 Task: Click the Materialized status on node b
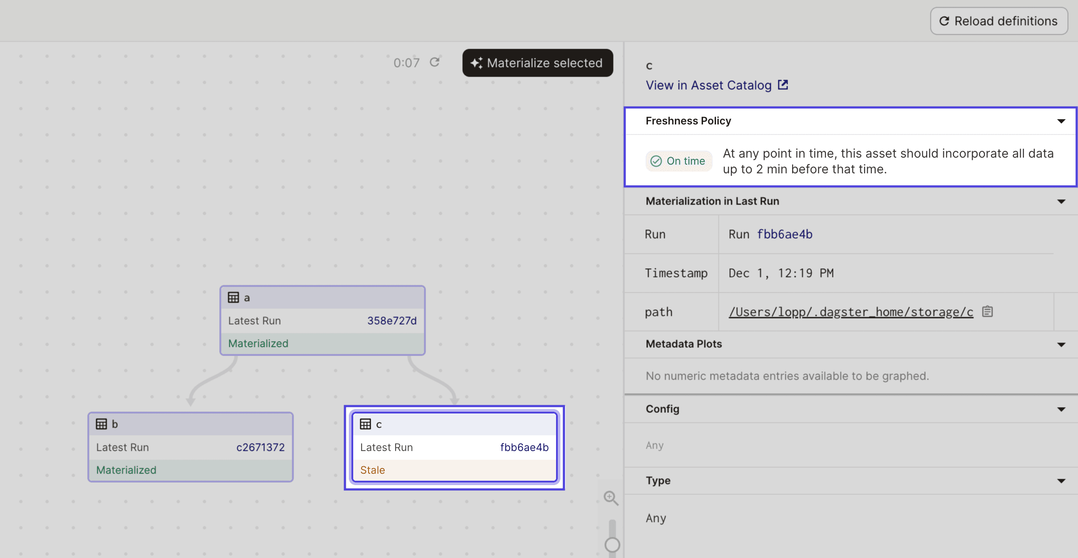[126, 470]
